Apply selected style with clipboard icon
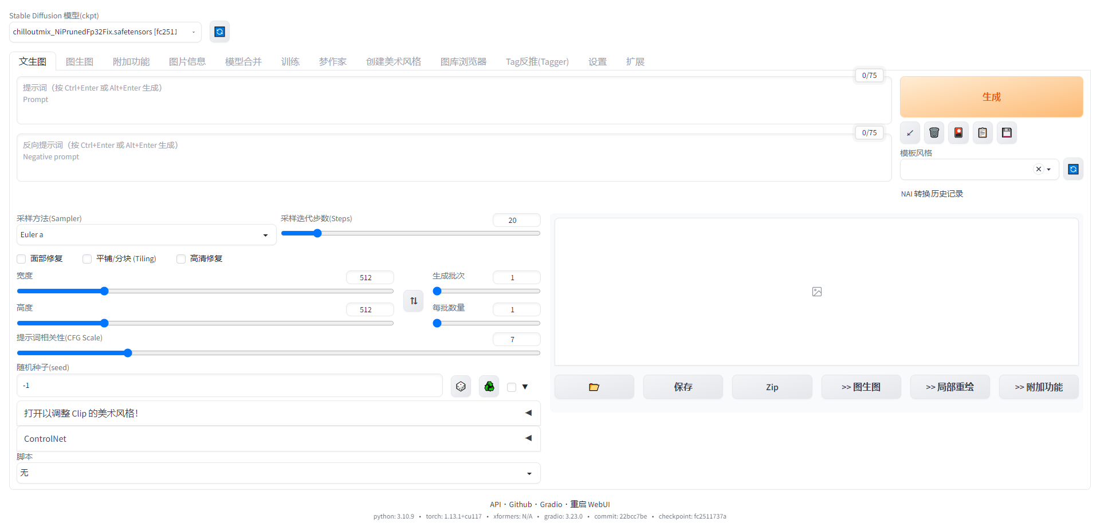 tap(983, 133)
